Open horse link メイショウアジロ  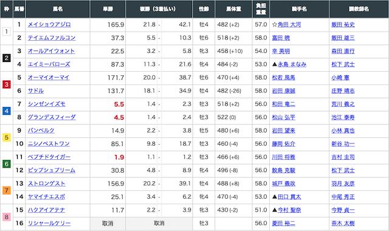[49, 24]
